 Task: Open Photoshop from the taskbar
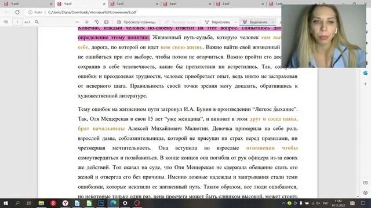(x=101, y=203)
